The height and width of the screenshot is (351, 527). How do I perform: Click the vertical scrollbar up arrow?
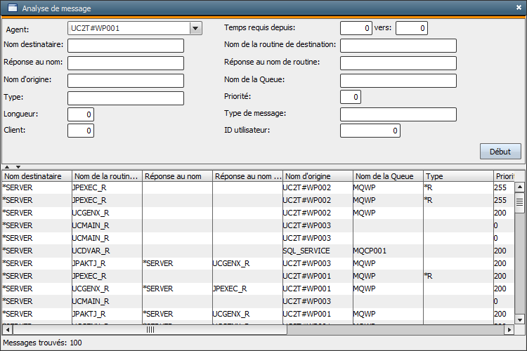pyautogui.click(x=519, y=187)
